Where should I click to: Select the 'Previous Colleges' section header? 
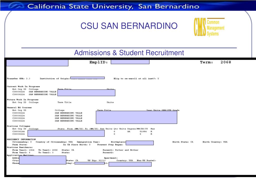(18, 126)
